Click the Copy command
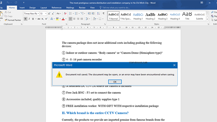 point(8,16)
